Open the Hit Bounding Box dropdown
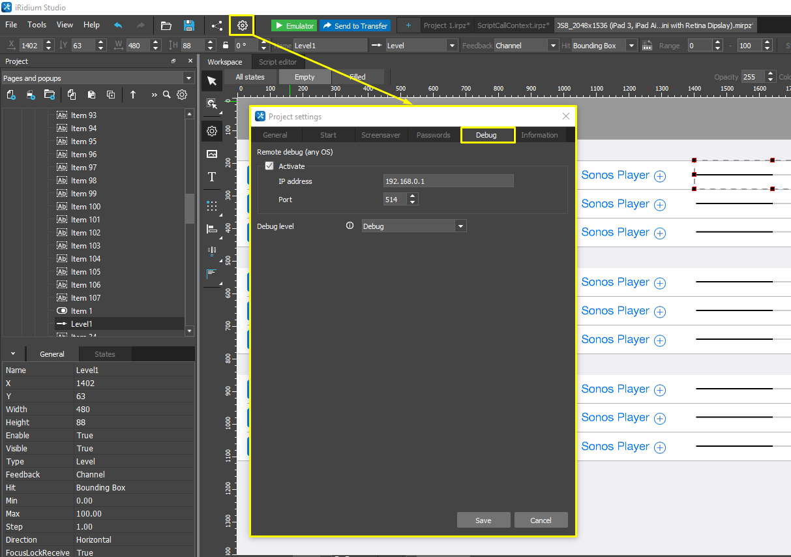791x557 pixels. (631, 46)
